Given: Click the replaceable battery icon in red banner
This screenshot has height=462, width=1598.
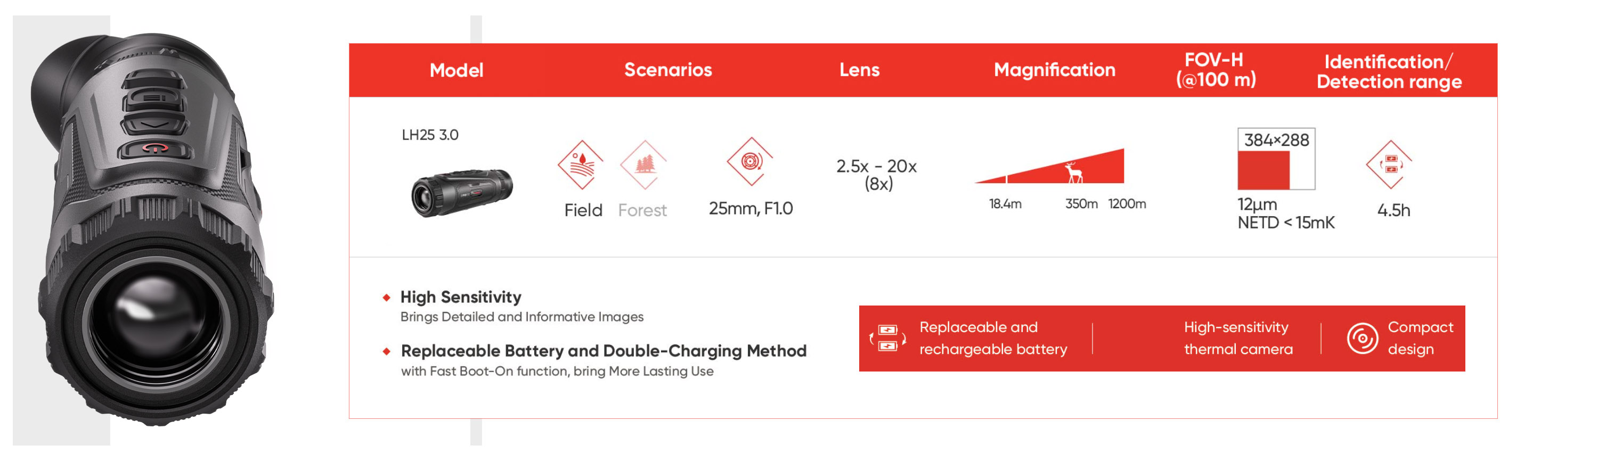Looking at the screenshot, I should point(888,338).
